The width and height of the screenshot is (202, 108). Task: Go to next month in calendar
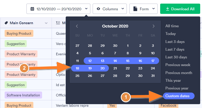coord(153,26)
